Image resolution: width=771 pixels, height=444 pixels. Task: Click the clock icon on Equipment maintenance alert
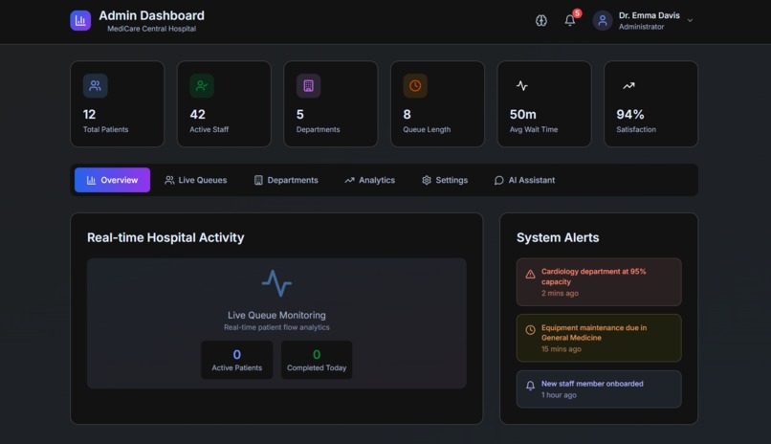[530, 330]
